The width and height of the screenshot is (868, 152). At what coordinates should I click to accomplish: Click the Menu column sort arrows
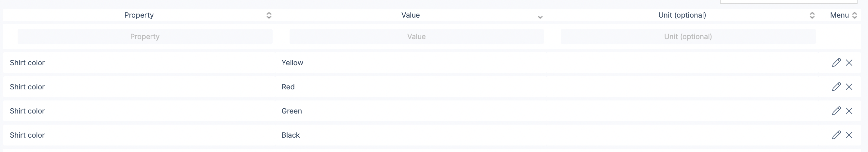point(854,15)
